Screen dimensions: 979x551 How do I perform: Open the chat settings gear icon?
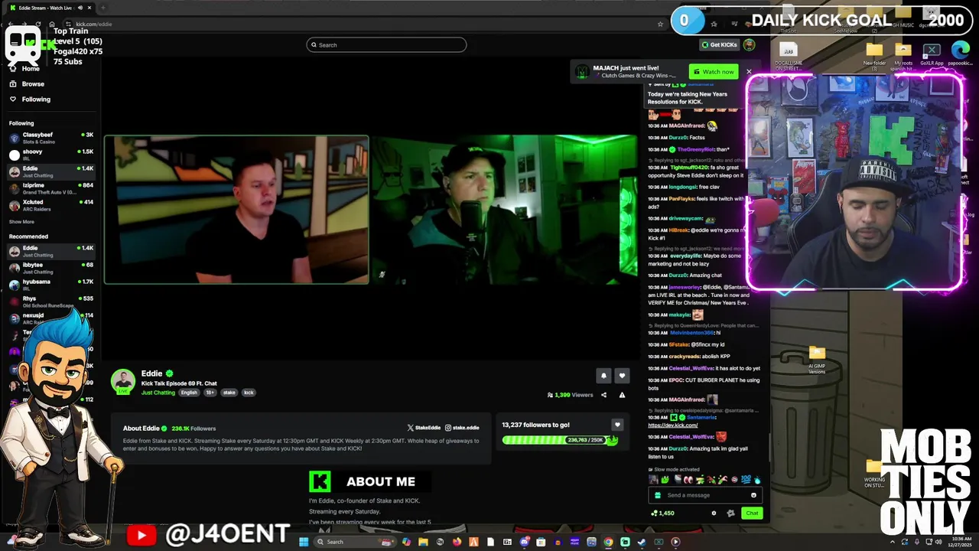714,514
